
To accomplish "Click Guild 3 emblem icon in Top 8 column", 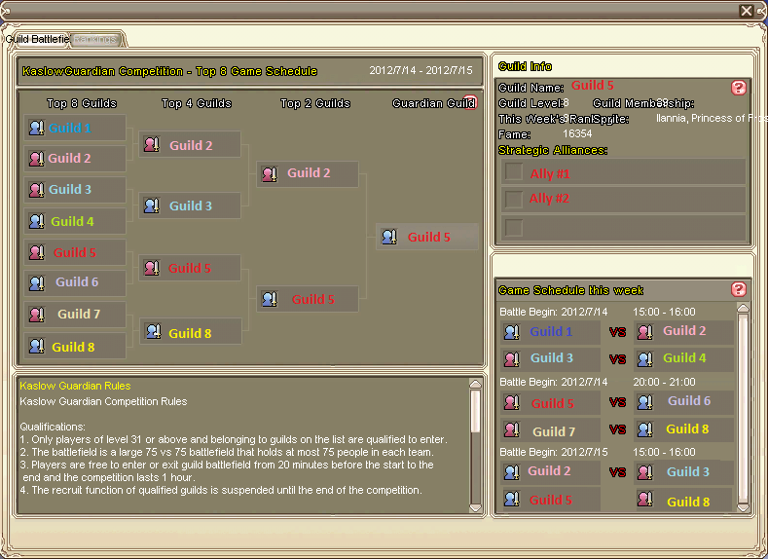I will (x=36, y=190).
